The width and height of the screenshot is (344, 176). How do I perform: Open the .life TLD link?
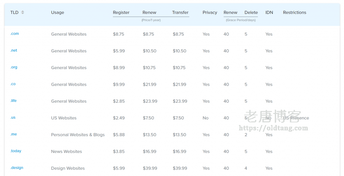click(x=13, y=101)
